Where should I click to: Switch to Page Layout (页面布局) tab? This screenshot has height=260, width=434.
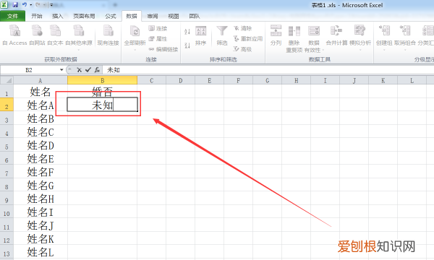84,16
